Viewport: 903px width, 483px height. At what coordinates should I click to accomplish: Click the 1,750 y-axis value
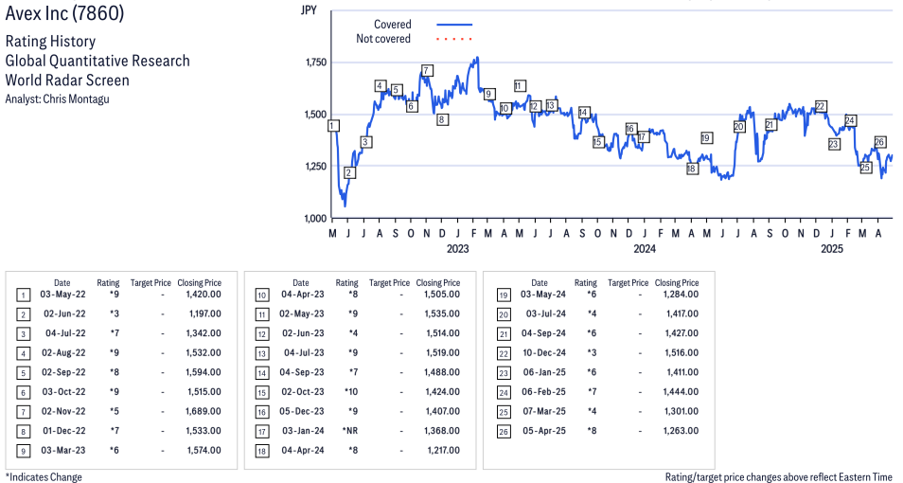point(315,63)
